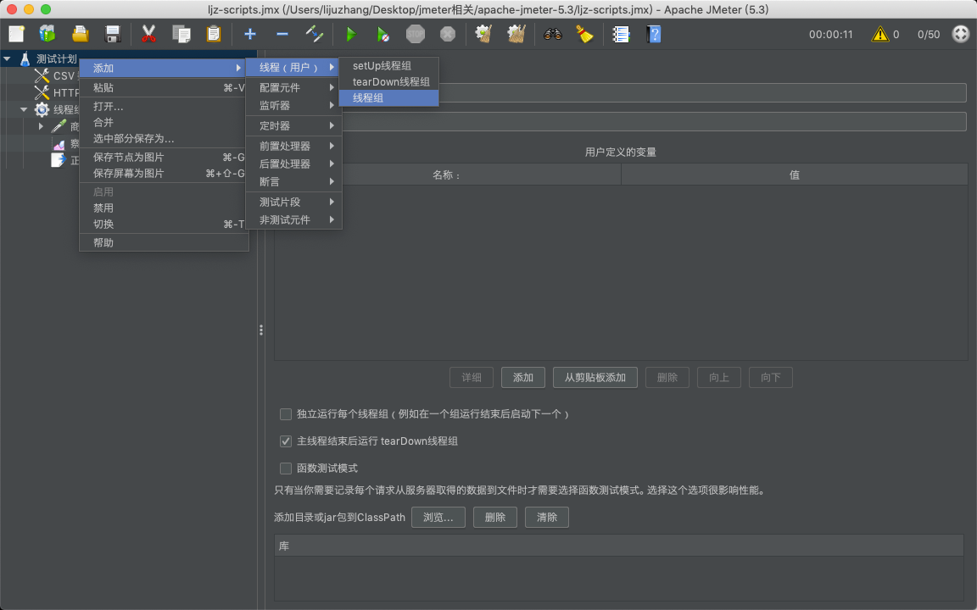Choose 保存节点为图片 menu entry
This screenshot has width=977, height=610.
pos(164,158)
